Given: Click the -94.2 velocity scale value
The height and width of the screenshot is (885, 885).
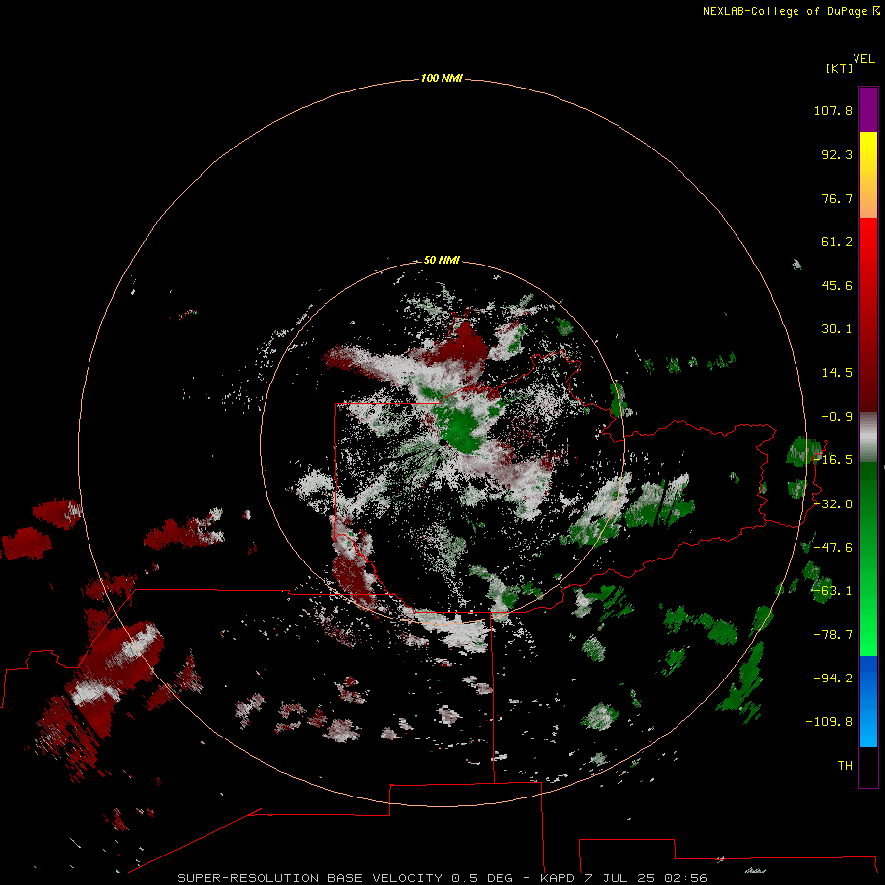Looking at the screenshot, I should (834, 678).
